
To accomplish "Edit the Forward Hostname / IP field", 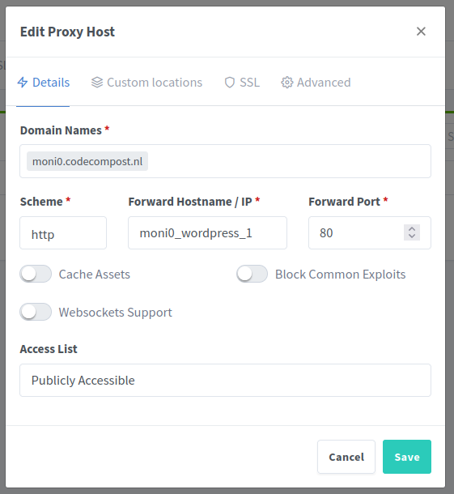I will pos(207,232).
